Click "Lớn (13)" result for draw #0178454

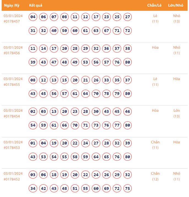click(x=177, y=113)
